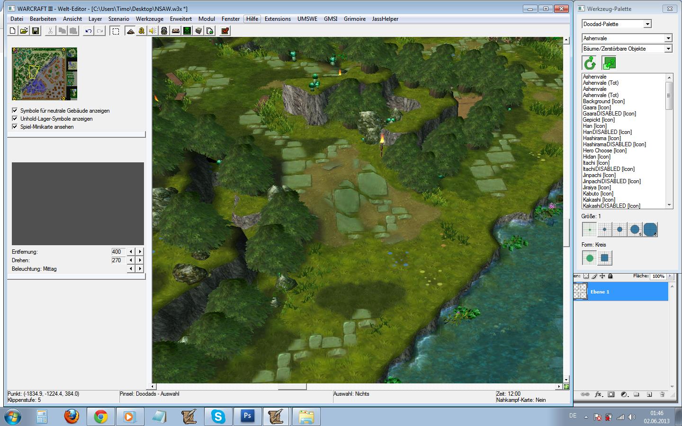Open the Windows Start menu
This screenshot has width=682, height=426.
[12, 417]
